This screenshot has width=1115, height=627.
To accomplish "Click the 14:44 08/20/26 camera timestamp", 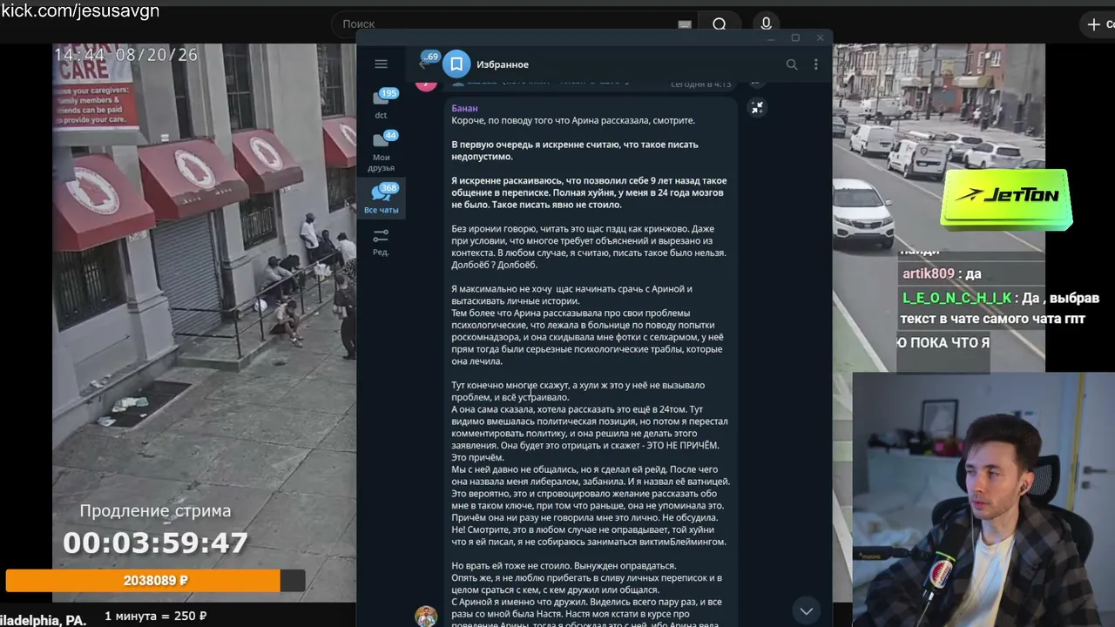I will tap(126, 55).
